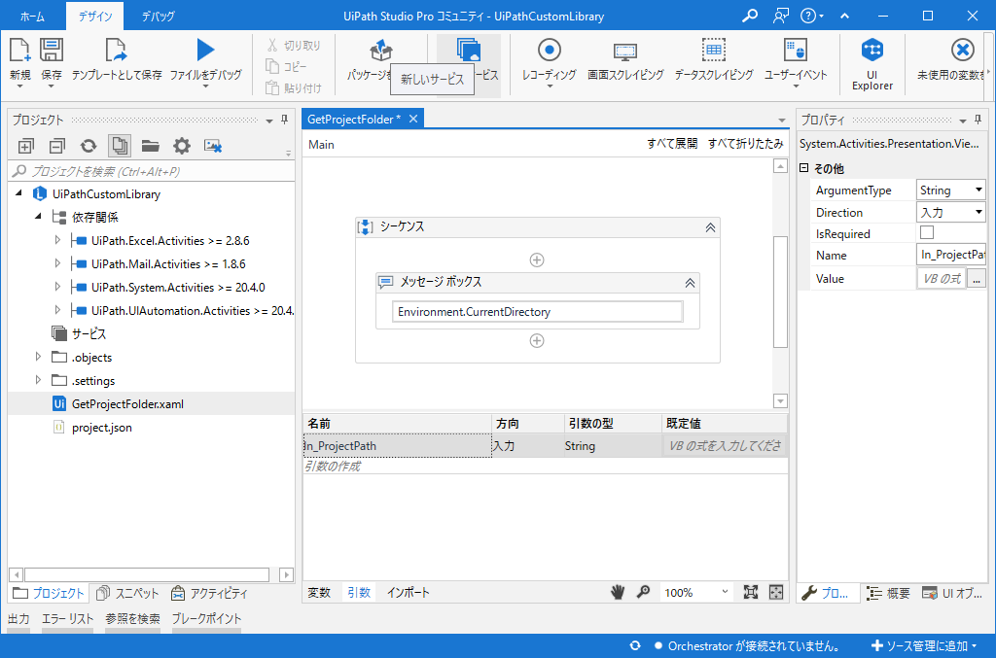Viewport: 996px width, 658px height.
Task: Click ソース管理に追加 in status bar
Action: pyautogui.click(x=924, y=645)
